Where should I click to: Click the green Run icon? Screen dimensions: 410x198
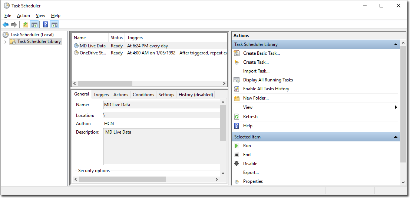point(237,146)
